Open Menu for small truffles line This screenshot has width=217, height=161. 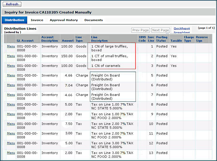[x=11, y=56]
